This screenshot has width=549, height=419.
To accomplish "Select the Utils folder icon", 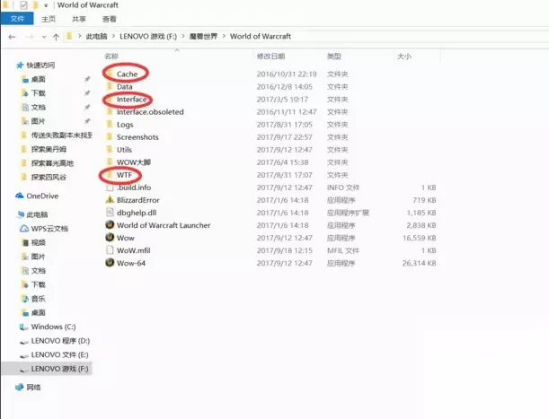I will click(110, 149).
